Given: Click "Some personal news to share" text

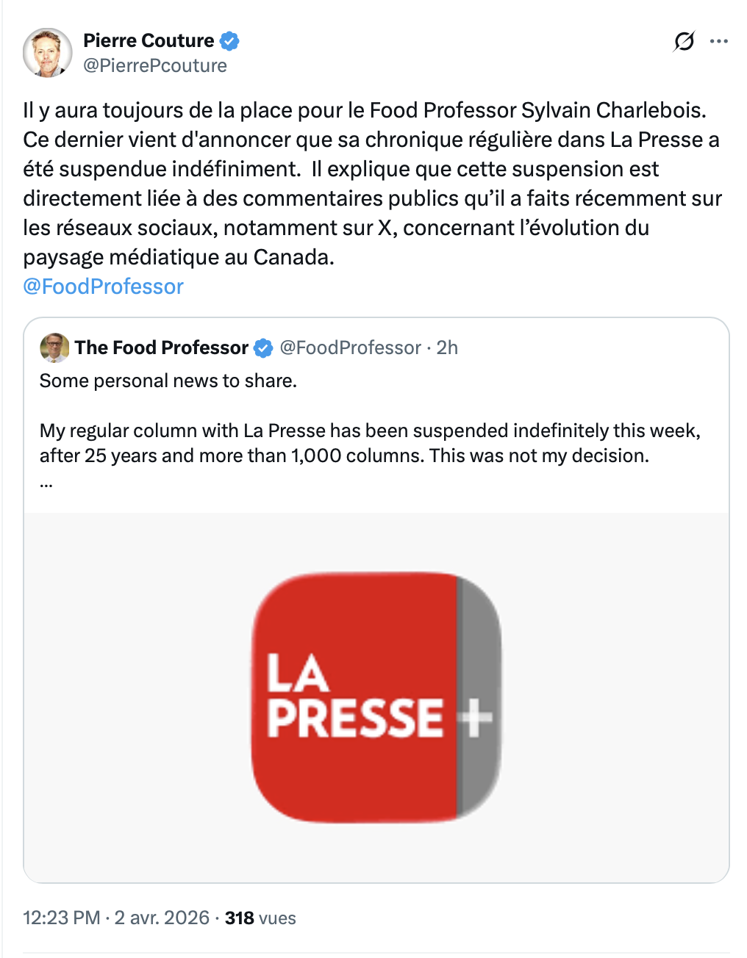Looking at the screenshot, I should click(x=168, y=381).
